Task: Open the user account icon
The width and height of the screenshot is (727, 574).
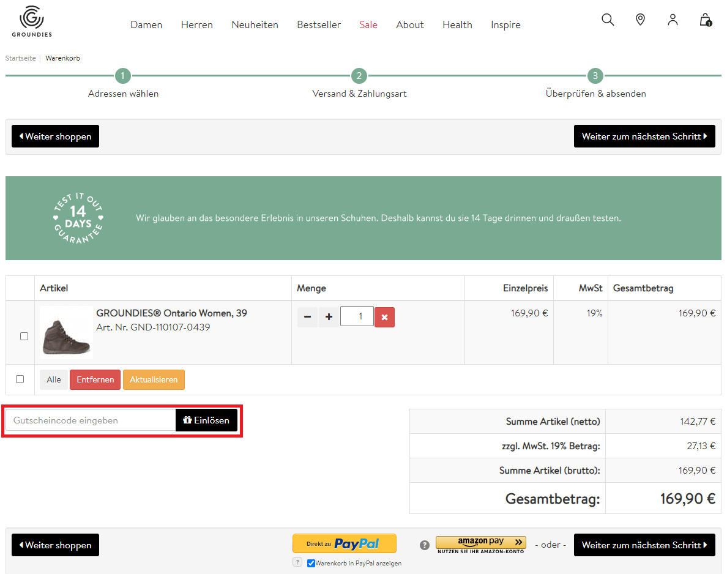Action: [x=673, y=20]
